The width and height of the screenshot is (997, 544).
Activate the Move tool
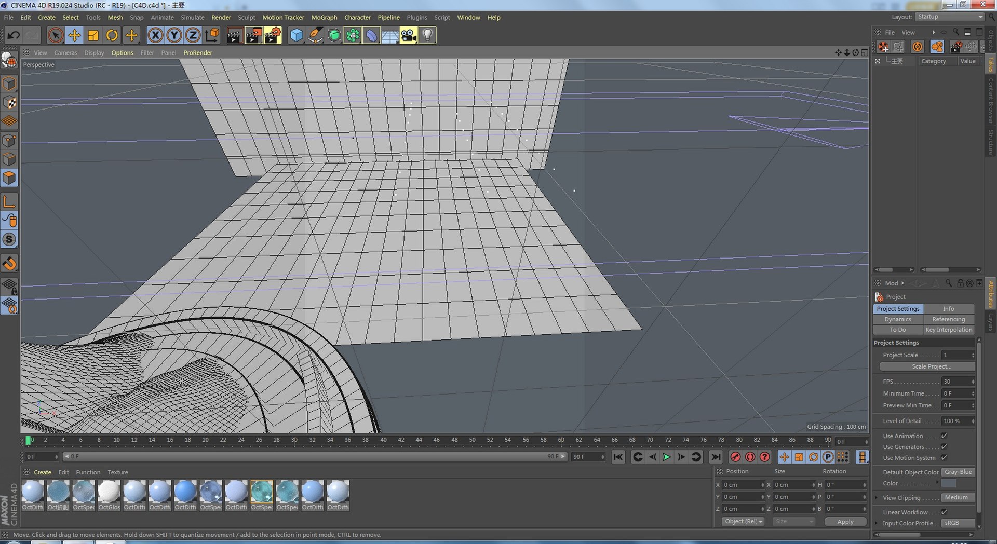coord(74,35)
